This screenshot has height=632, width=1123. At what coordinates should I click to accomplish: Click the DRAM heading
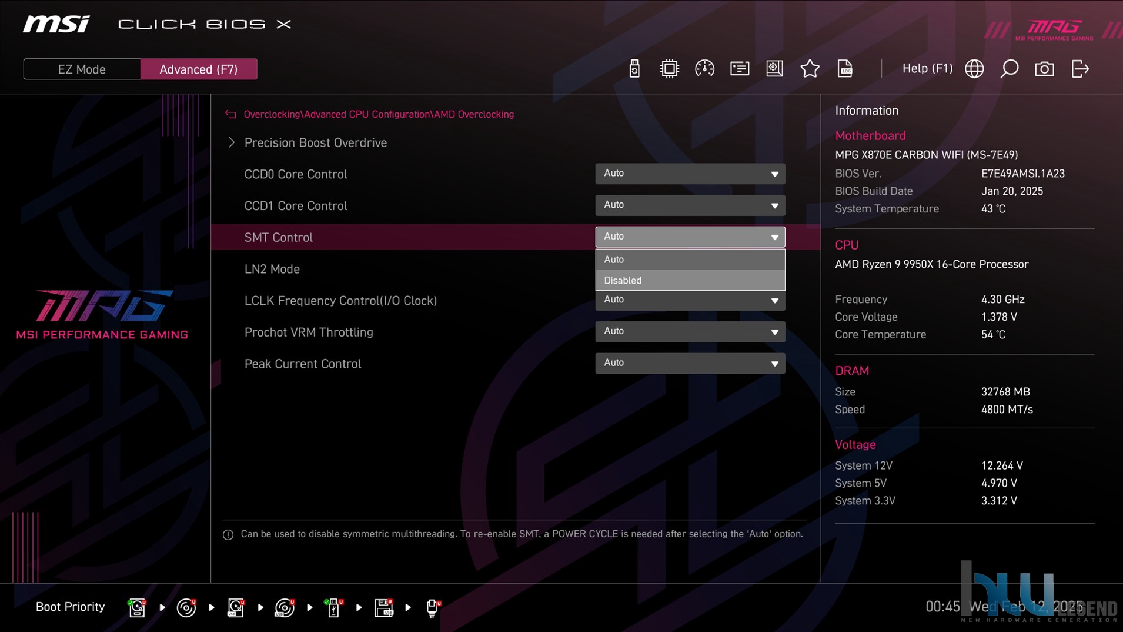pos(851,371)
